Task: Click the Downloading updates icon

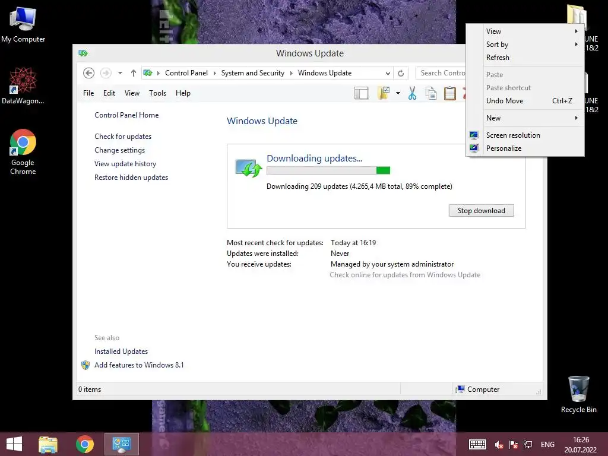Action: [249, 168]
